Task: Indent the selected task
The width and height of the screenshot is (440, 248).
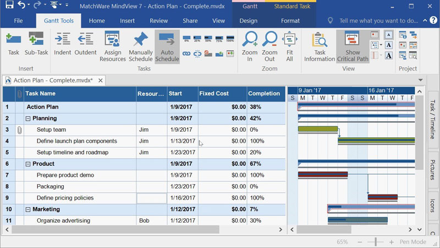Action: (62, 44)
